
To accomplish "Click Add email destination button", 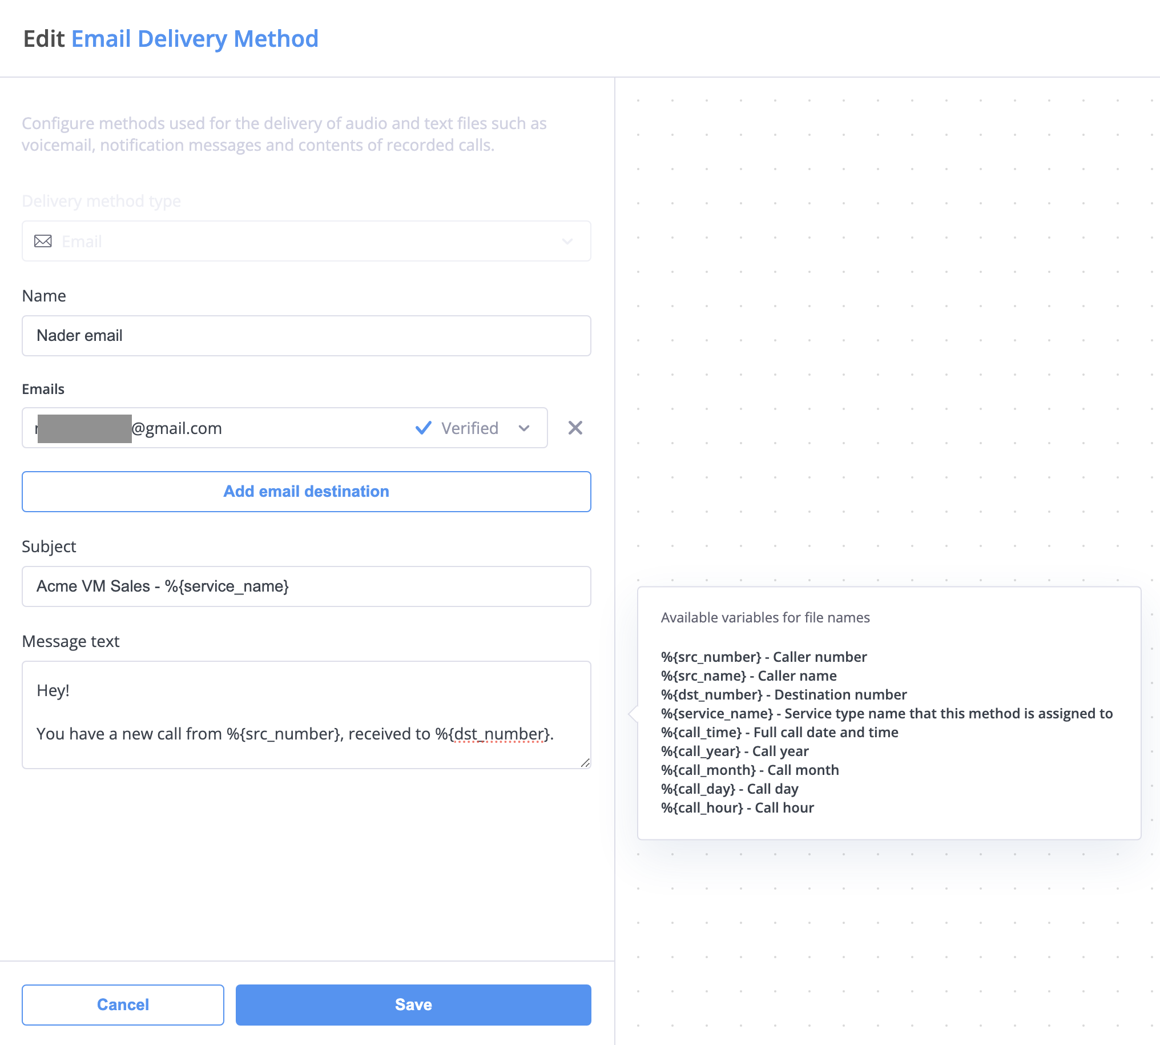I will click(306, 492).
